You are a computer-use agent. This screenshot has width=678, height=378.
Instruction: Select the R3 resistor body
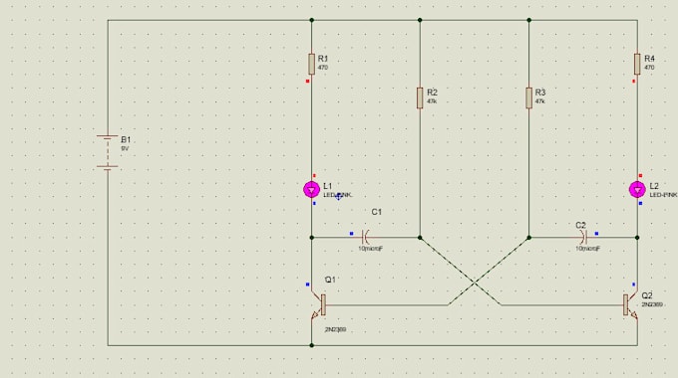point(528,97)
